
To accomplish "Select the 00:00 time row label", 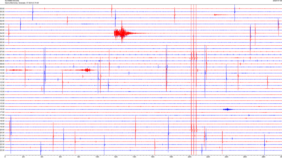I will coord(2,8).
